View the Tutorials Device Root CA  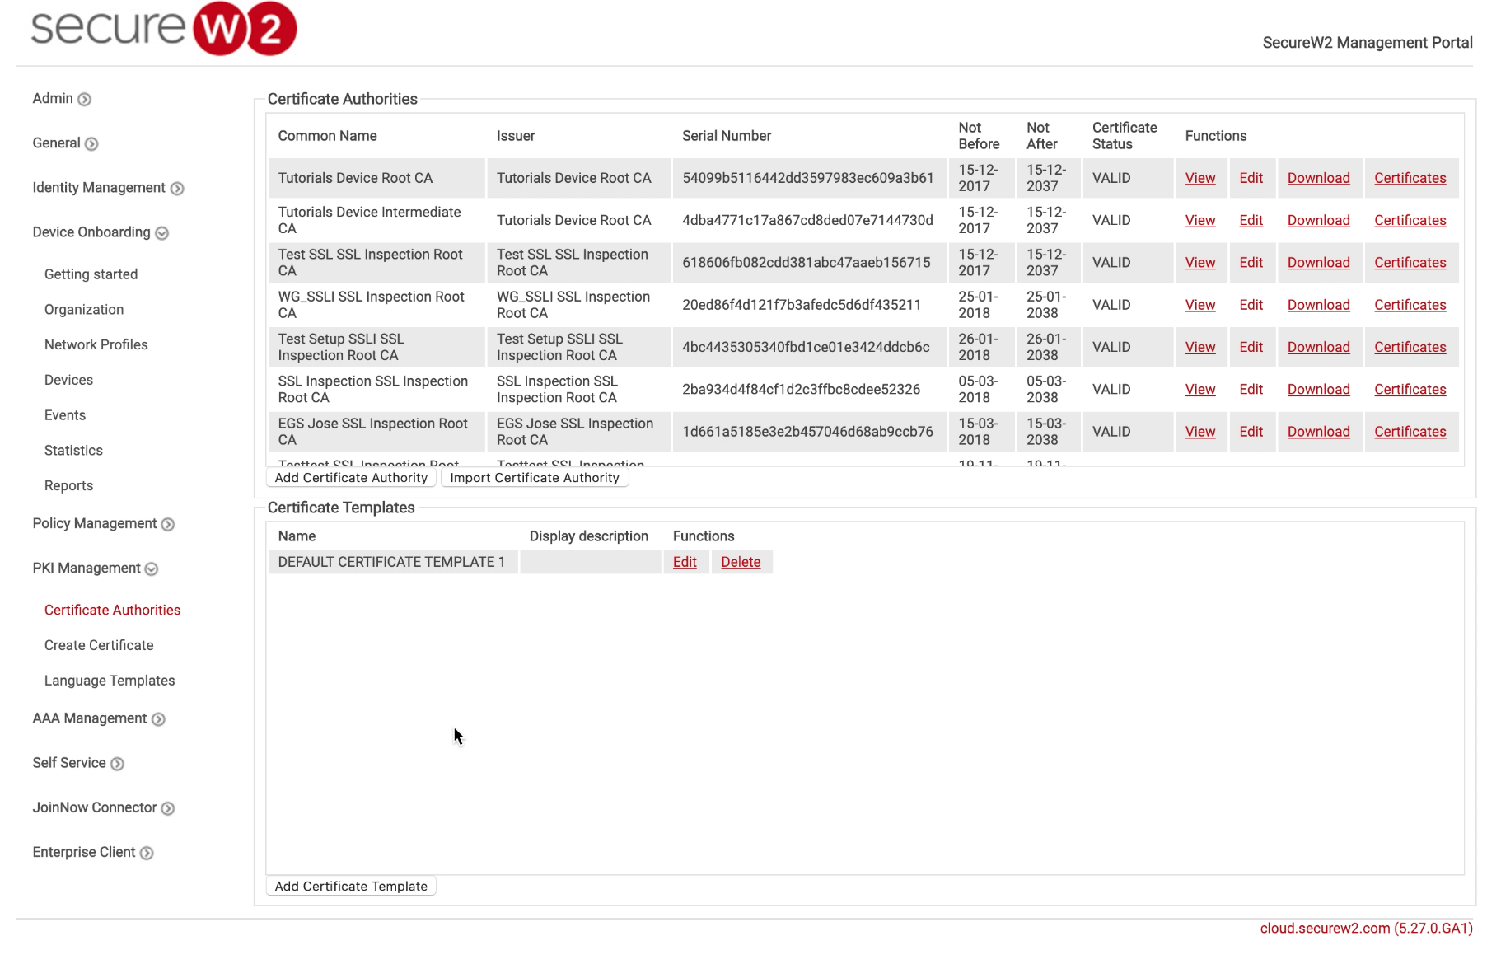1199,178
